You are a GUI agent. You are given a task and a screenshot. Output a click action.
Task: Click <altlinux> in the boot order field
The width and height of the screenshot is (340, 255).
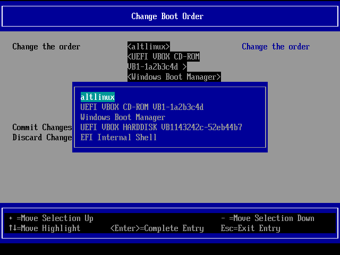[149, 47]
